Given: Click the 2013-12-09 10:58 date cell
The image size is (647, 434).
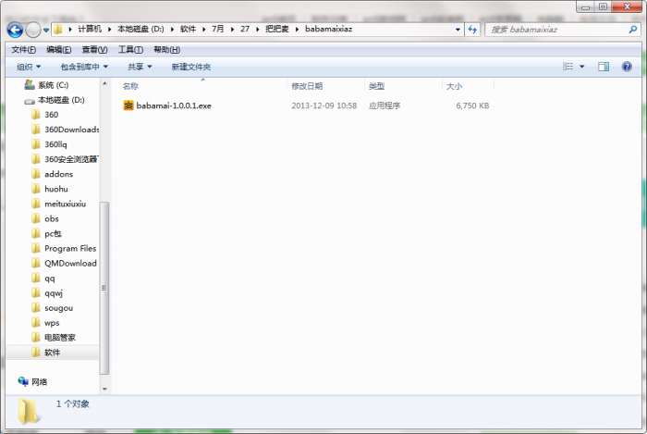Looking at the screenshot, I should click(x=323, y=105).
